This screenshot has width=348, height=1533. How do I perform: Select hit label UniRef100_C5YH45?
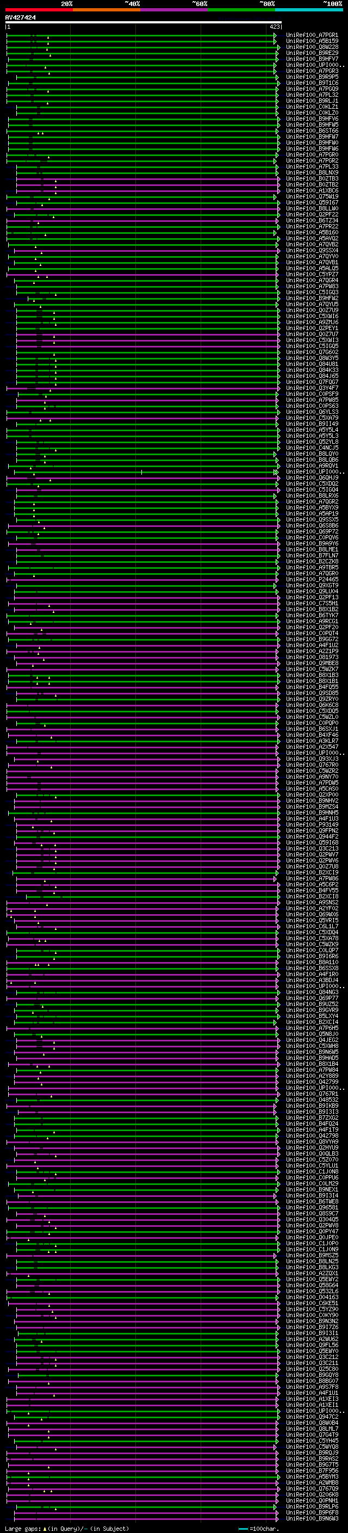pos(312,1441)
